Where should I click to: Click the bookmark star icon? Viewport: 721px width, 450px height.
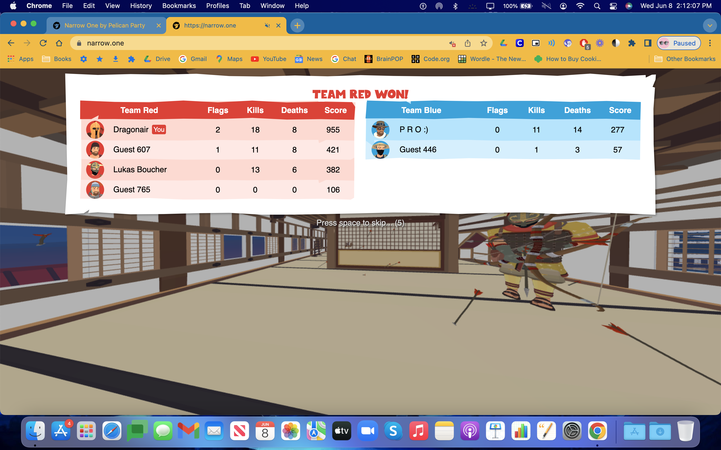(483, 43)
